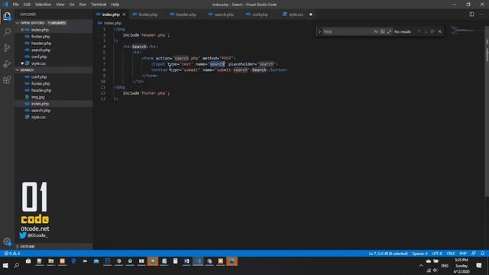
Task: Toggle Match Whole Word in Find
Action: coord(383,31)
